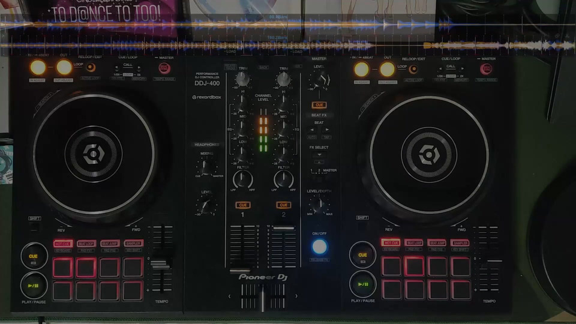Enable BEAT SYNC on the left deck
This screenshot has width=576, height=324.
(x=164, y=68)
